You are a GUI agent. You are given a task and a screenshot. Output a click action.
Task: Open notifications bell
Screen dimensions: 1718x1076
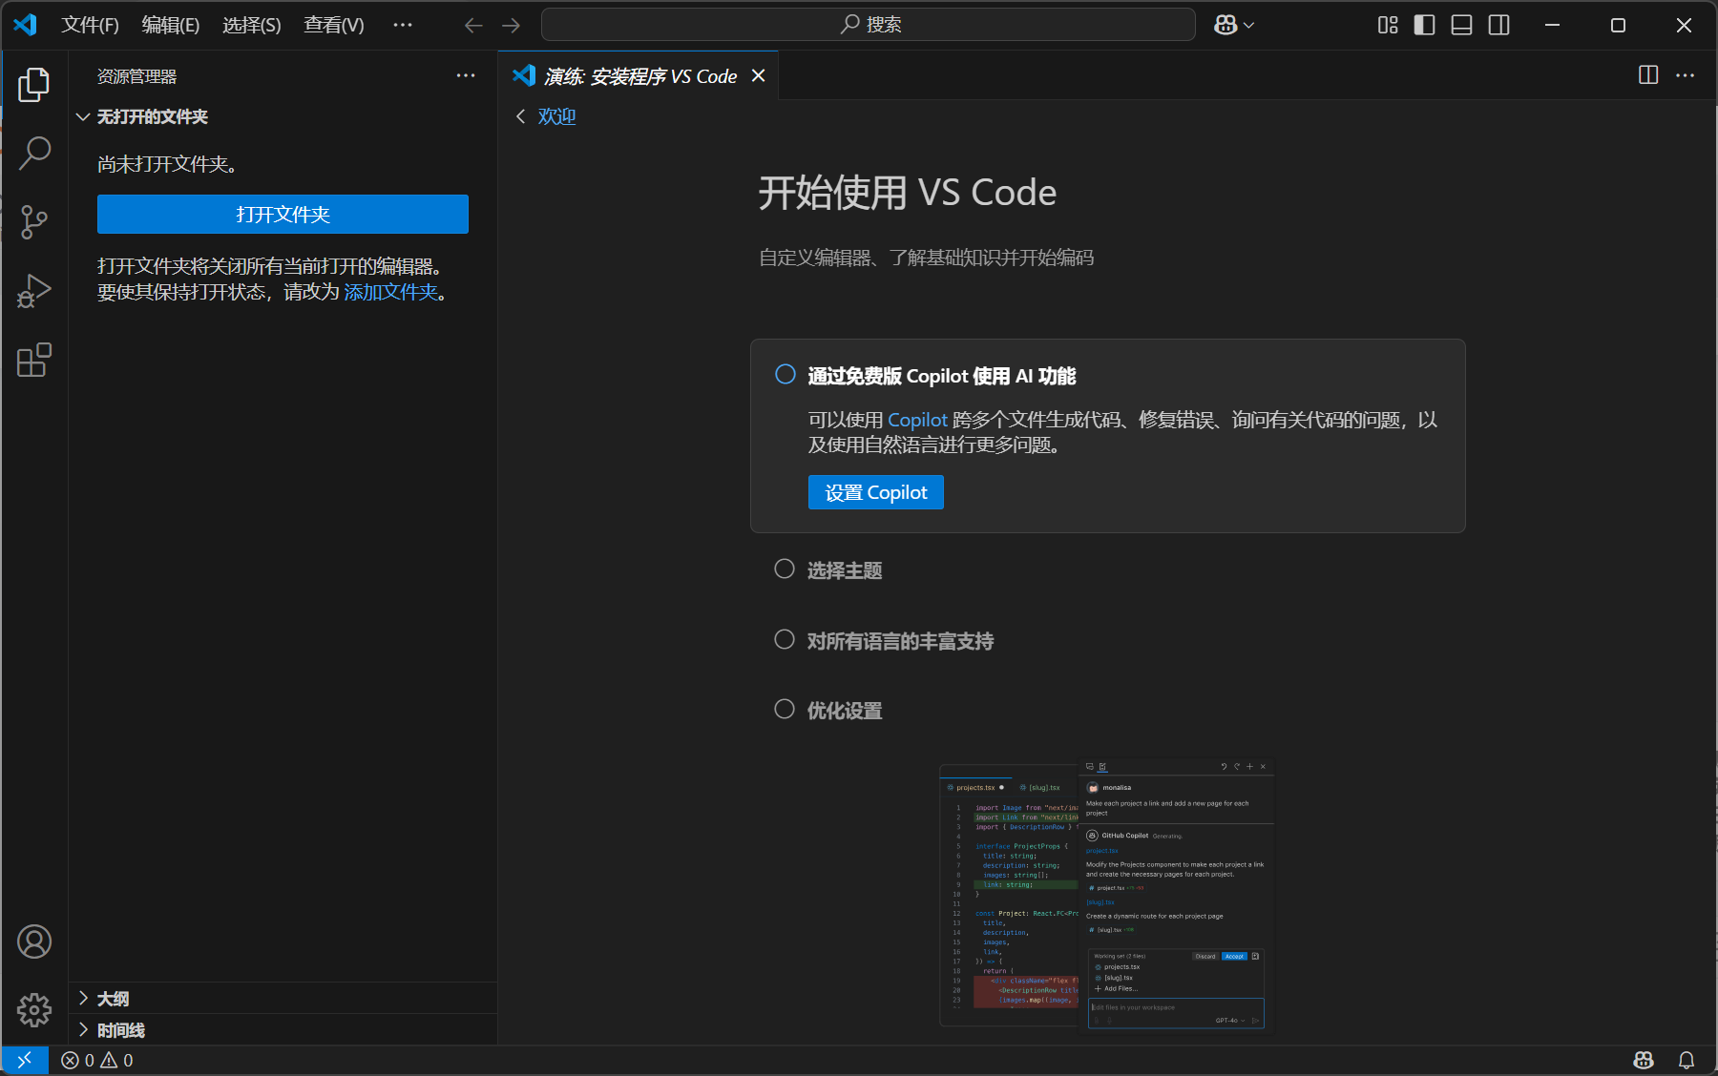[x=1687, y=1060]
